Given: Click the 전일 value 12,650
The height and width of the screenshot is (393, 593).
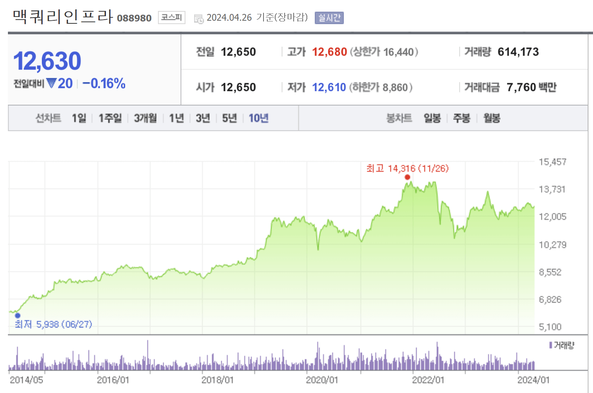Looking at the screenshot, I should pos(238,52).
